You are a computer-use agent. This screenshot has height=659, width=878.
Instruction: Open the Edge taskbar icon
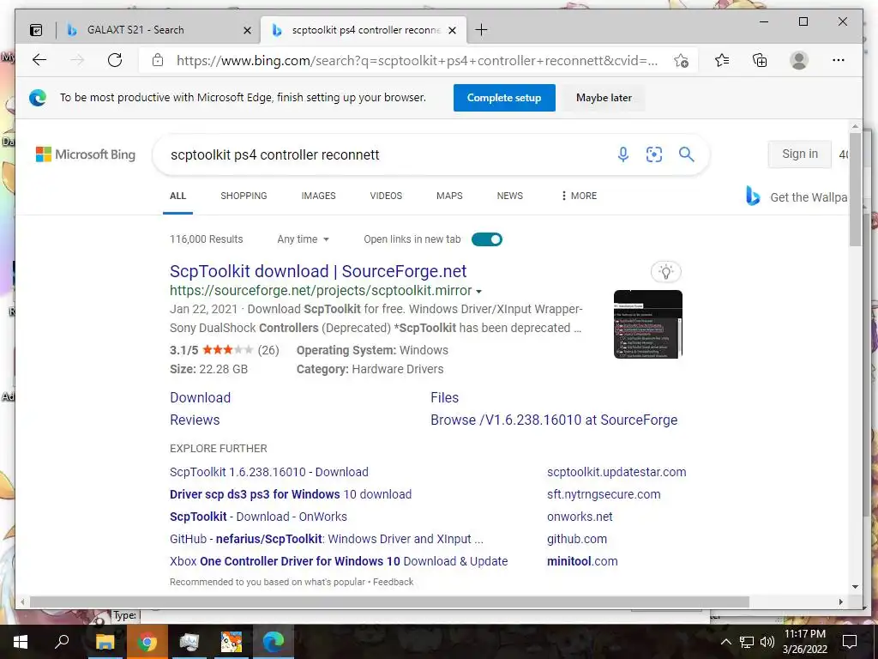[274, 642]
